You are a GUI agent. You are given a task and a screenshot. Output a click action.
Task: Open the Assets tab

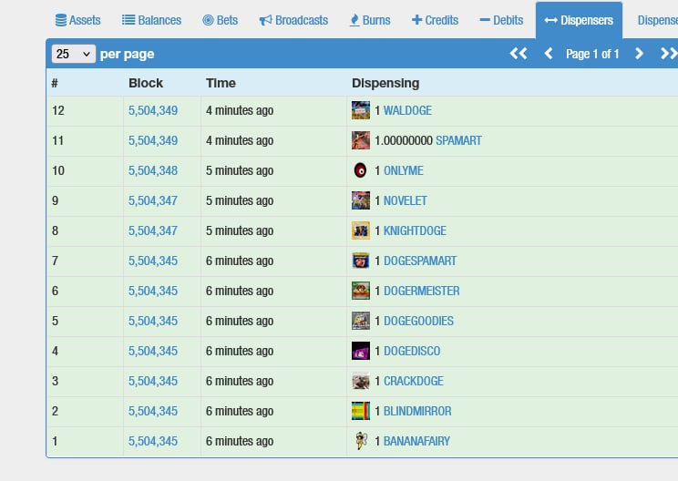coord(77,20)
